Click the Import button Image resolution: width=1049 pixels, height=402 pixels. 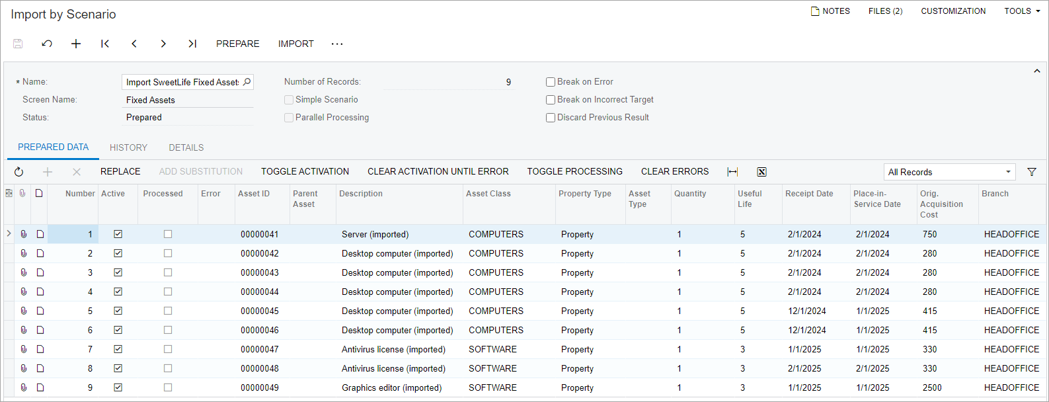(295, 44)
